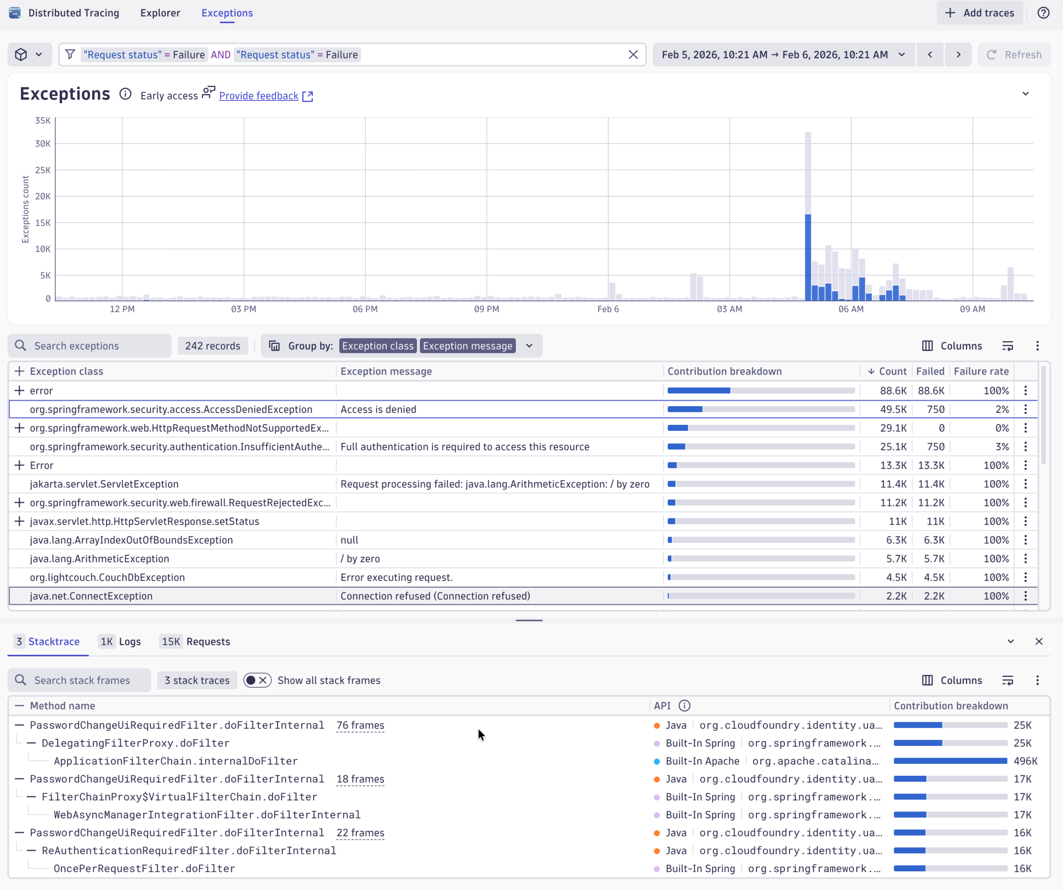1063x890 pixels.
Task: Go to previous timeframe arrow
Action: [929, 55]
